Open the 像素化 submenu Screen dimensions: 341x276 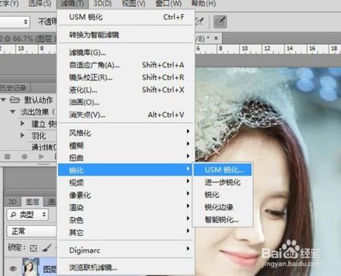[125, 195]
